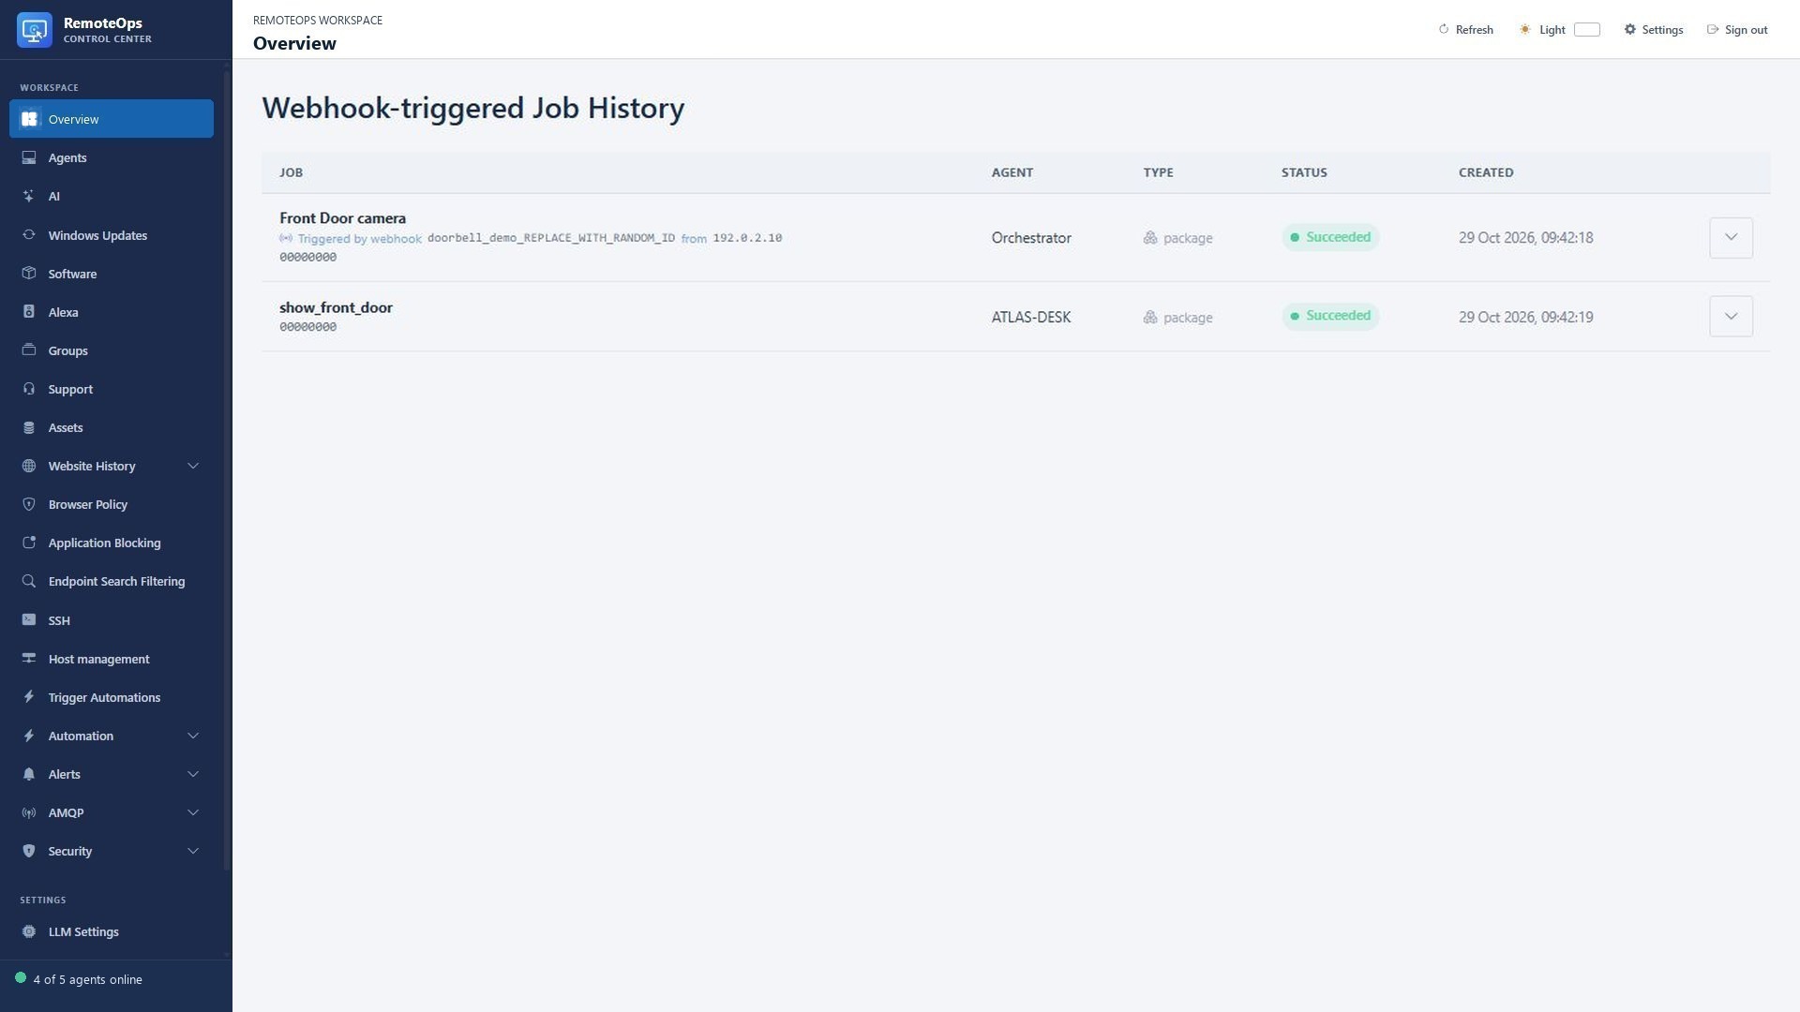Open the AI sparkle icon
The width and height of the screenshot is (1800, 1012).
(x=29, y=196)
